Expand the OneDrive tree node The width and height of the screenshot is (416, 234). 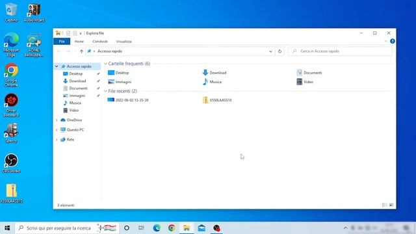(x=57, y=120)
